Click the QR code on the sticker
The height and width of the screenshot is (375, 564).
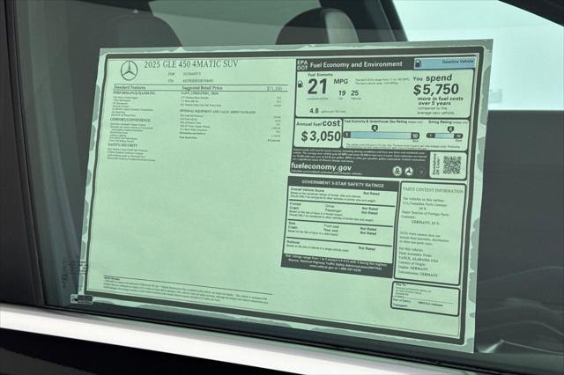[452, 165]
